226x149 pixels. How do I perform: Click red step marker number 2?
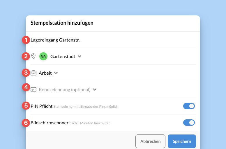26,56
